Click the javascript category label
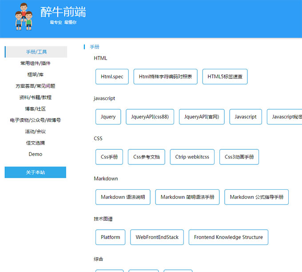Image resolution: width=302 pixels, height=272 pixels. (x=104, y=98)
